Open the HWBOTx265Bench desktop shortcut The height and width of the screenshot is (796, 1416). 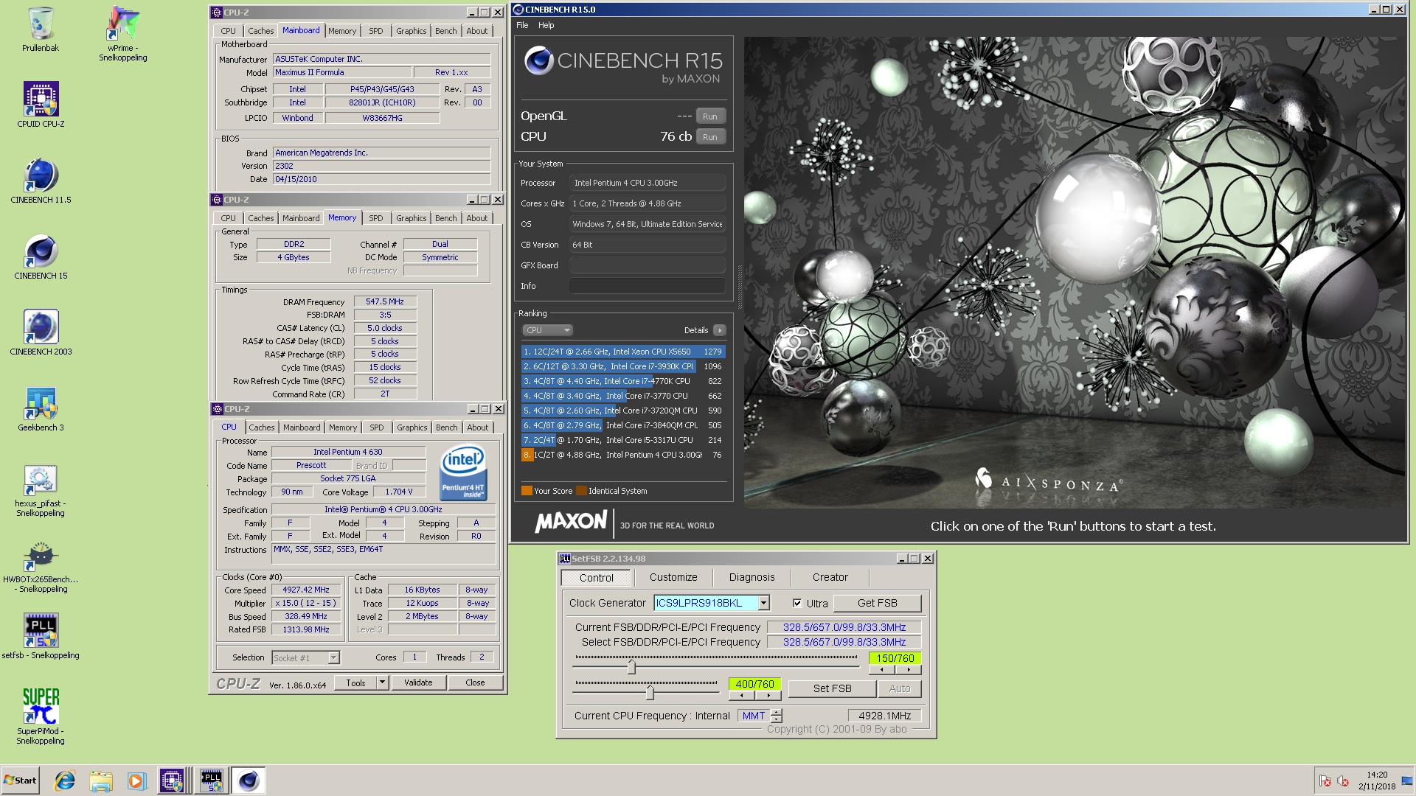point(41,568)
